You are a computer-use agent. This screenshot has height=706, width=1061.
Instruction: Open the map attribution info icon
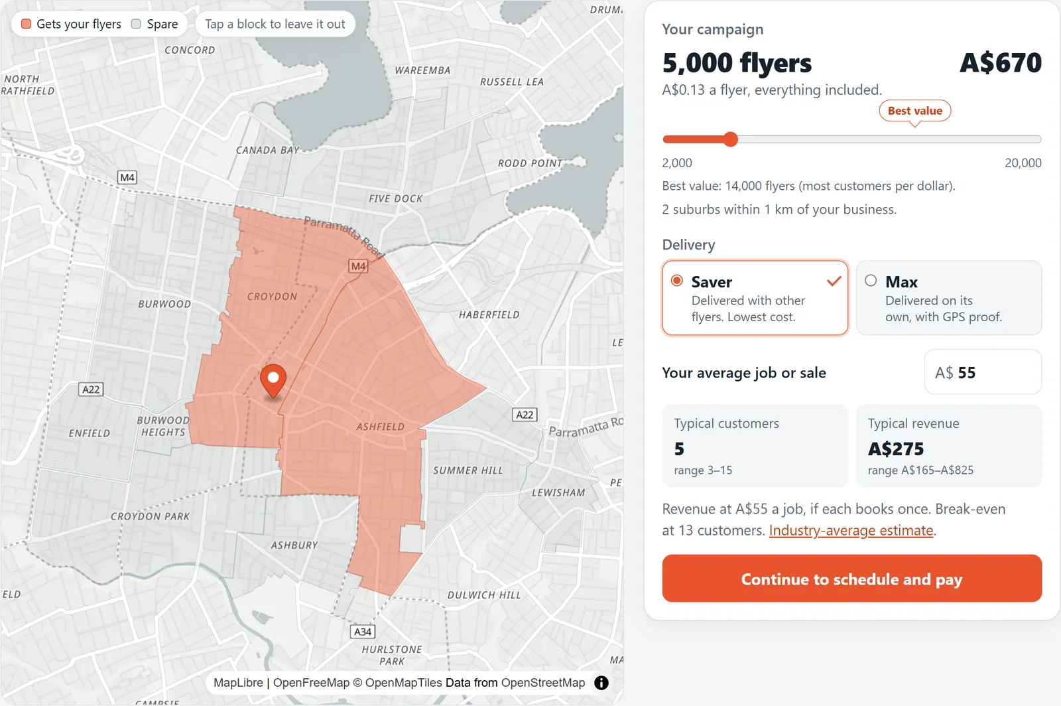(601, 683)
